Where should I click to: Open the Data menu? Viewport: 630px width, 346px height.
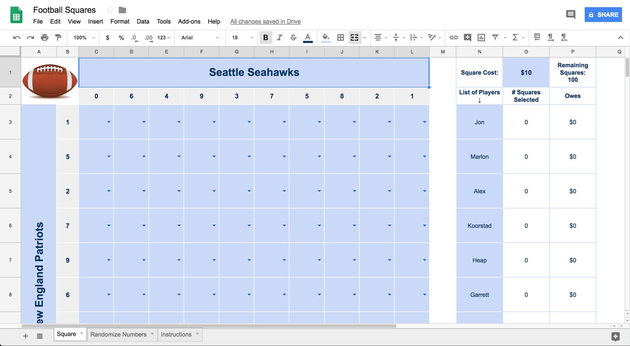pos(143,21)
